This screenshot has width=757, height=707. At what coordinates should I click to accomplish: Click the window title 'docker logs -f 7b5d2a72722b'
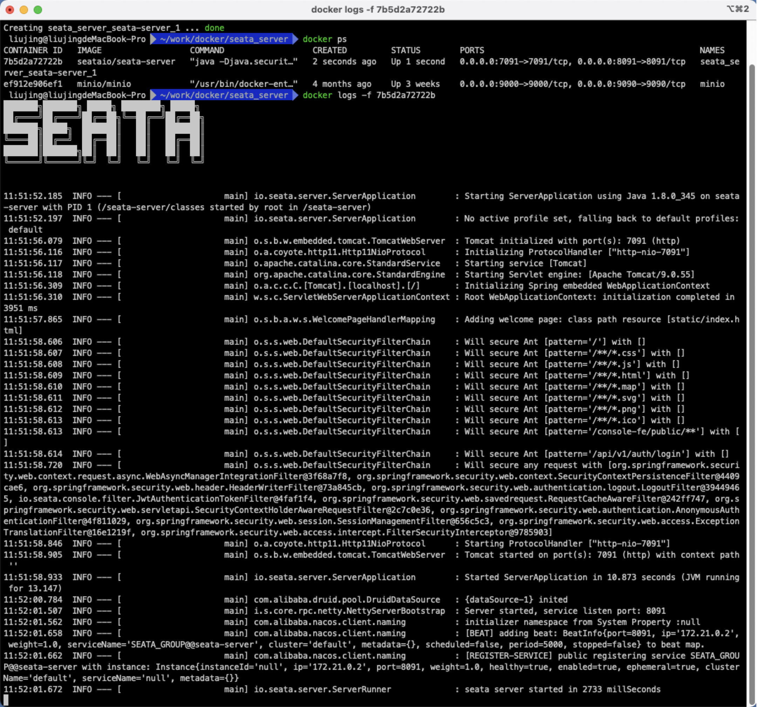click(378, 9)
